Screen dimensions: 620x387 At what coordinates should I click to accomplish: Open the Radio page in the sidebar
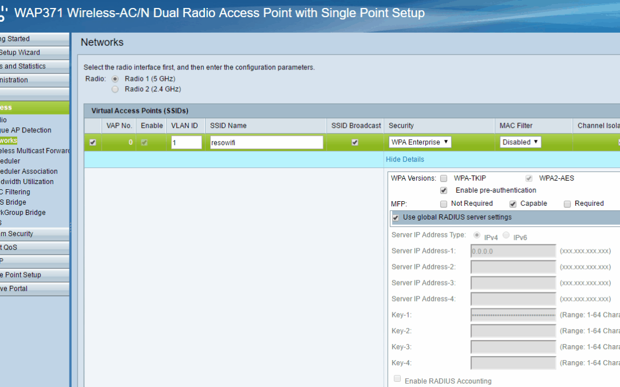(x=3, y=120)
